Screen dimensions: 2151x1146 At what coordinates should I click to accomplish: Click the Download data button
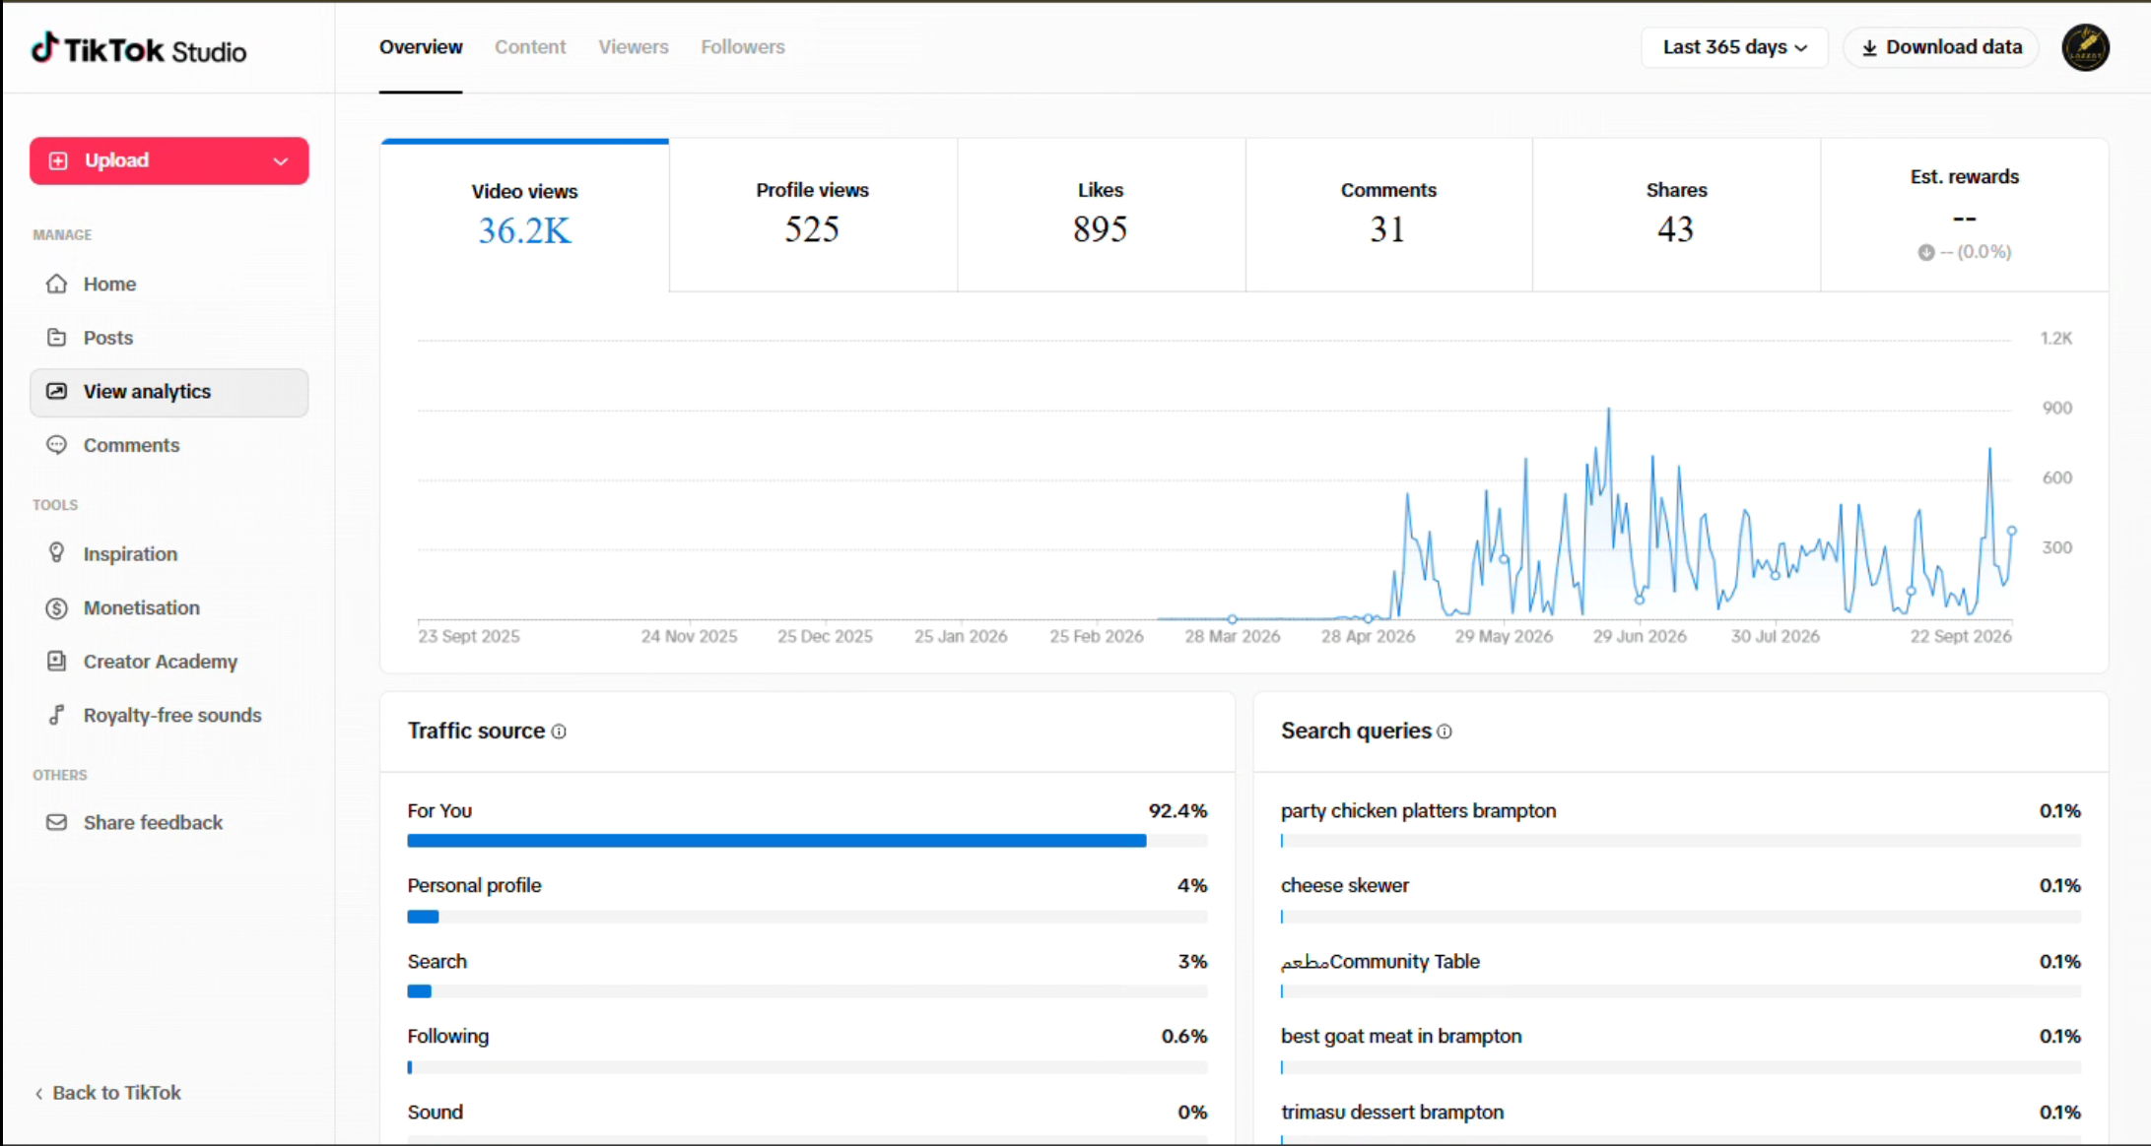click(x=1941, y=47)
